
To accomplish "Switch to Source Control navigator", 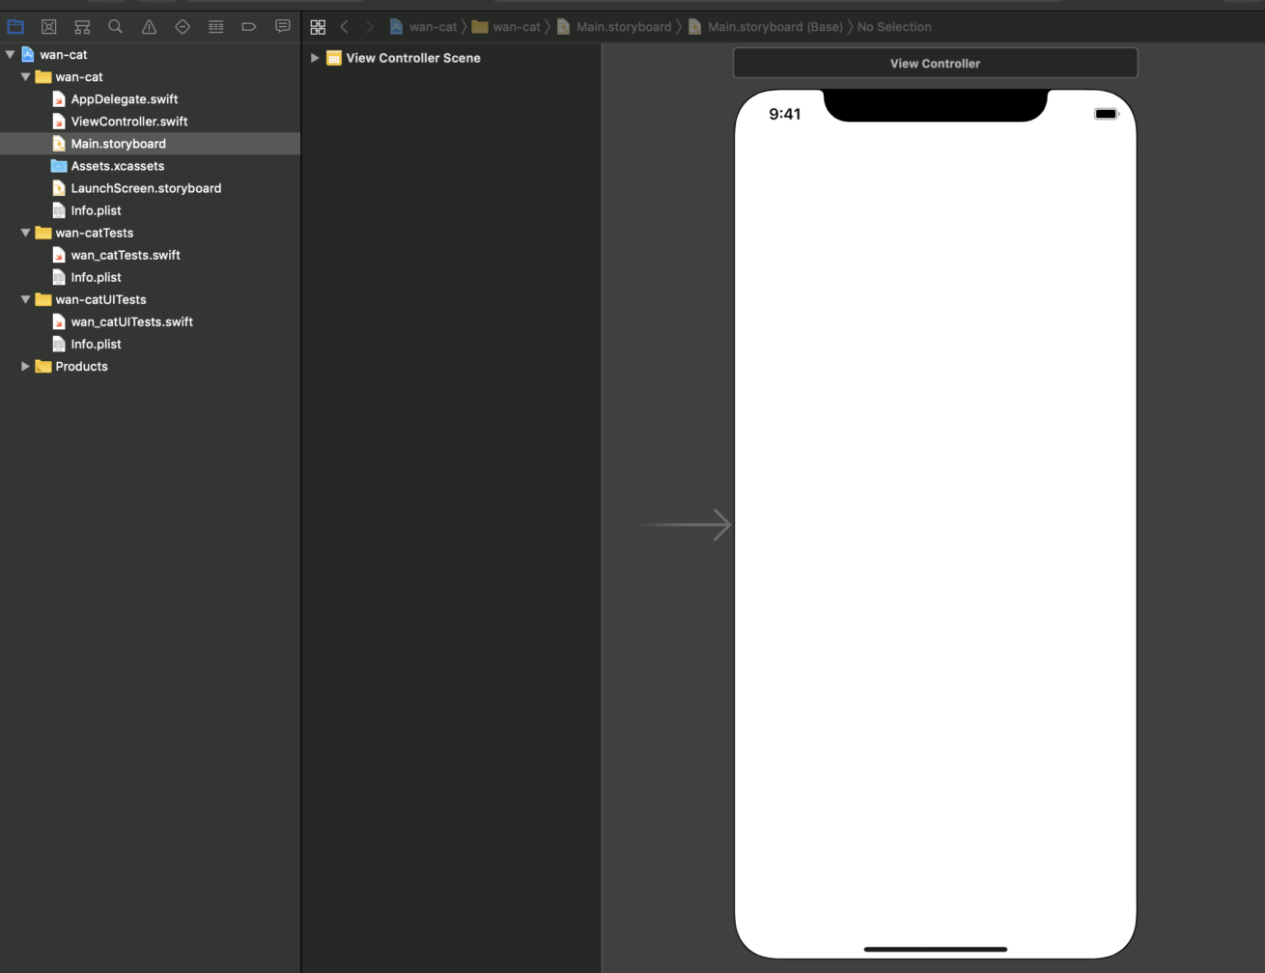I will point(49,27).
